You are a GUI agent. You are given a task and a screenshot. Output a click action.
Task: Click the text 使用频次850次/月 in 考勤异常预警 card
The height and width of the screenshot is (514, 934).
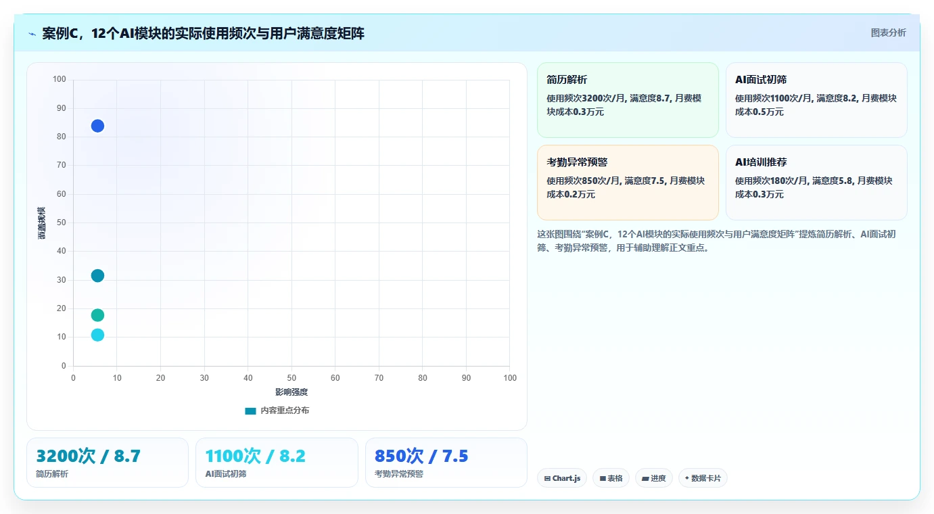click(583, 181)
